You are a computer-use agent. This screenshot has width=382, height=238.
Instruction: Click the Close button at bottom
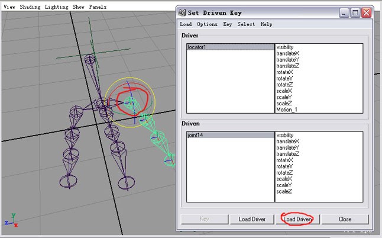(345, 219)
